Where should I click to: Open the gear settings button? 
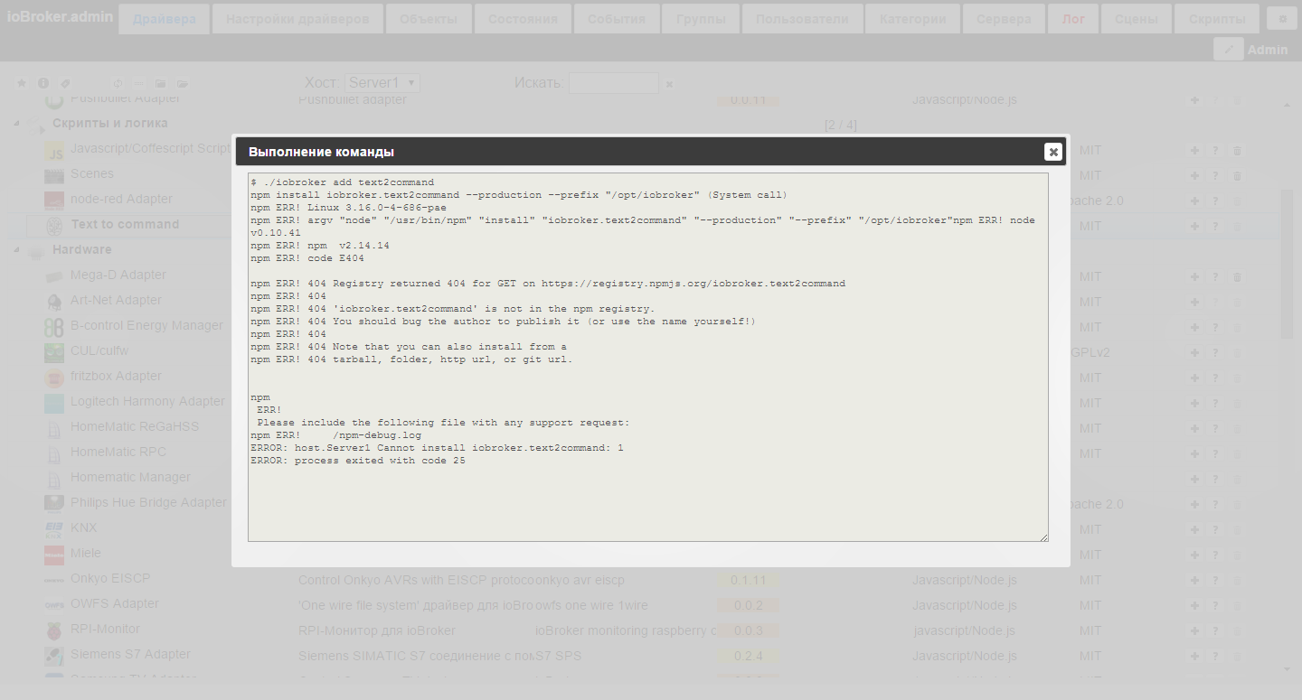pos(1282,18)
